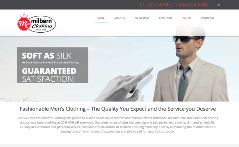Viewport: 239px width, 147px height.
Task: Open the Home menu item
Action: click(101, 18)
